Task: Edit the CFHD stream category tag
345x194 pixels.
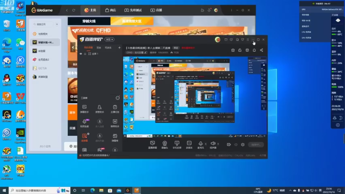Action: coord(136,53)
